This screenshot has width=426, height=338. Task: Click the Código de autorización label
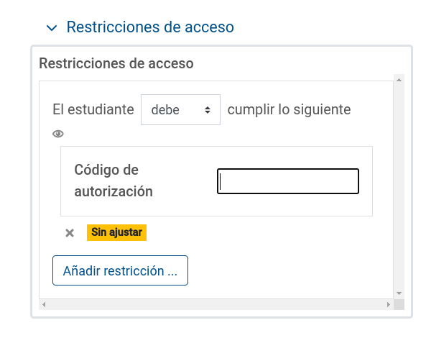click(x=114, y=181)
